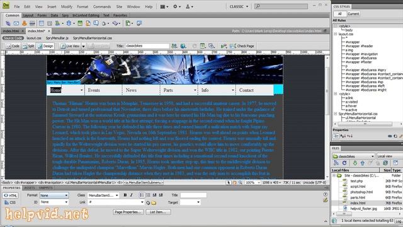Click the Validate Markup icon
Viewport: 403px width, 227px height.
pyautogui.click(x=224, y=46)
